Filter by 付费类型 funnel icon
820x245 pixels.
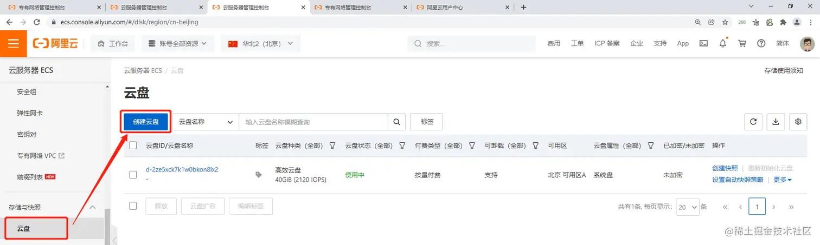tap(472, 146)
